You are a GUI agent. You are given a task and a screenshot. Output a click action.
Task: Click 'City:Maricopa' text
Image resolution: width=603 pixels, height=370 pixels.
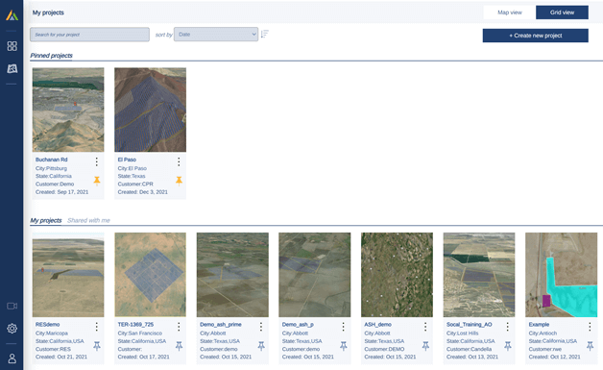coord(52,333)
